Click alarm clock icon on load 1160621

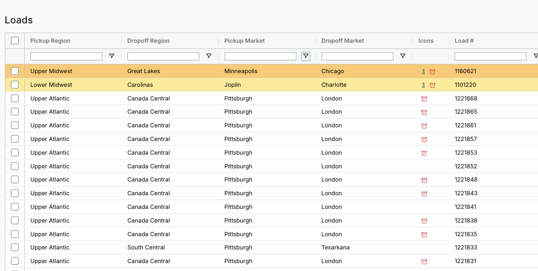point(433,72)
